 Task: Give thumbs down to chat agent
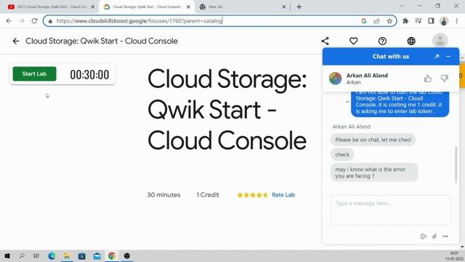point(444,79)
